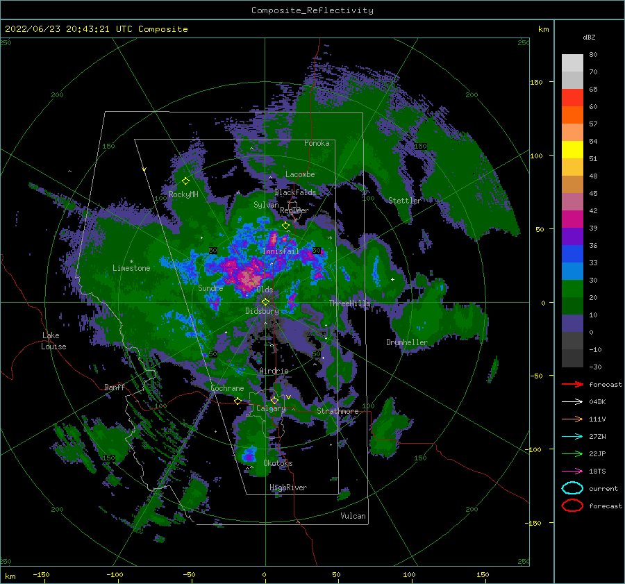Click the Sylvan label
The height and width of the screenshot is (584, 625).
266,205
